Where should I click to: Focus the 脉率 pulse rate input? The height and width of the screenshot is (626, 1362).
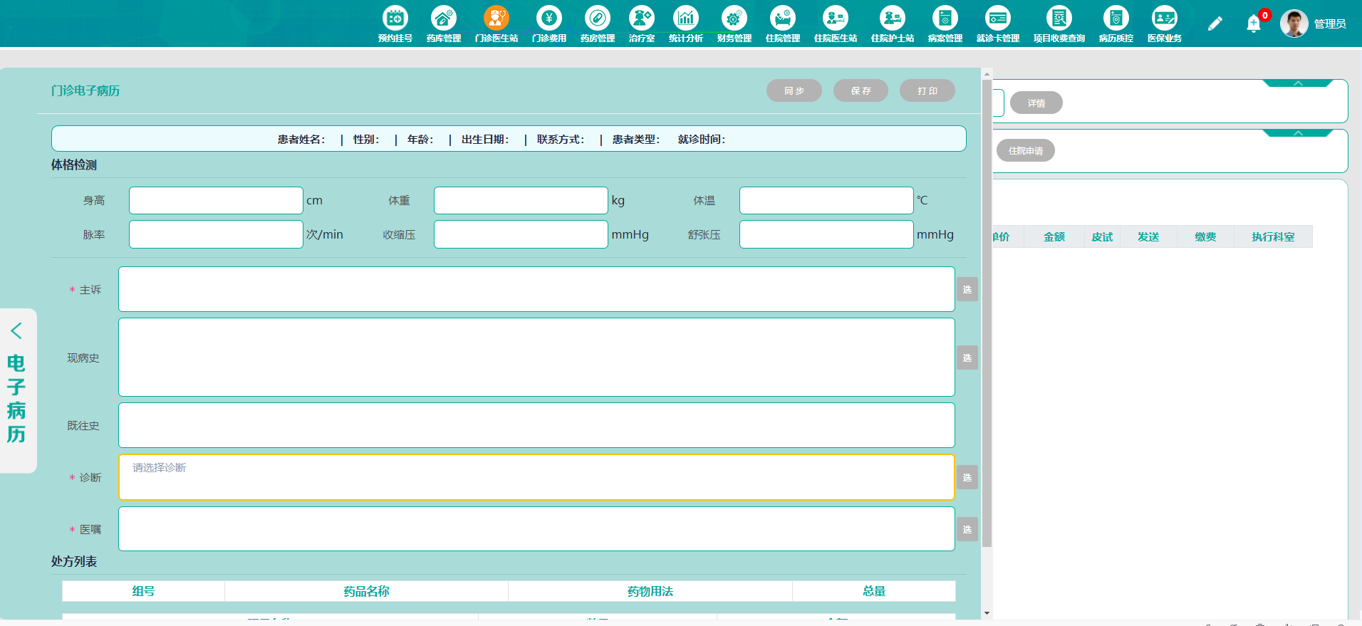pos(216,234)
